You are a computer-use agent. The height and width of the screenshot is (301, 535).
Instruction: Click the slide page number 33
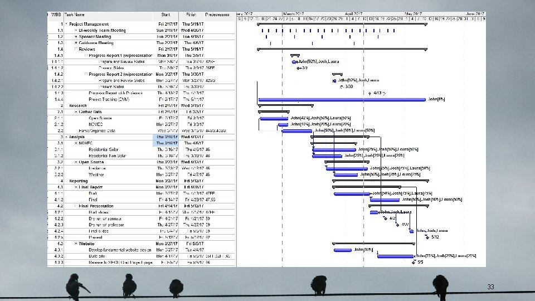(x=490, y=287)
